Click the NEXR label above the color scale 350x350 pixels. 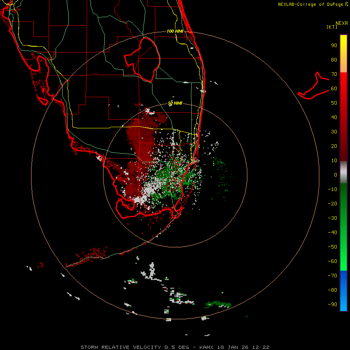pyautogui.click(x=341, y=23)
